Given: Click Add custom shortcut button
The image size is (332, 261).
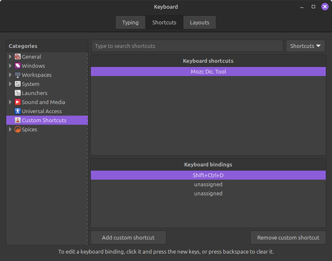Looking at the screenshot, I should tap(128, 237).
